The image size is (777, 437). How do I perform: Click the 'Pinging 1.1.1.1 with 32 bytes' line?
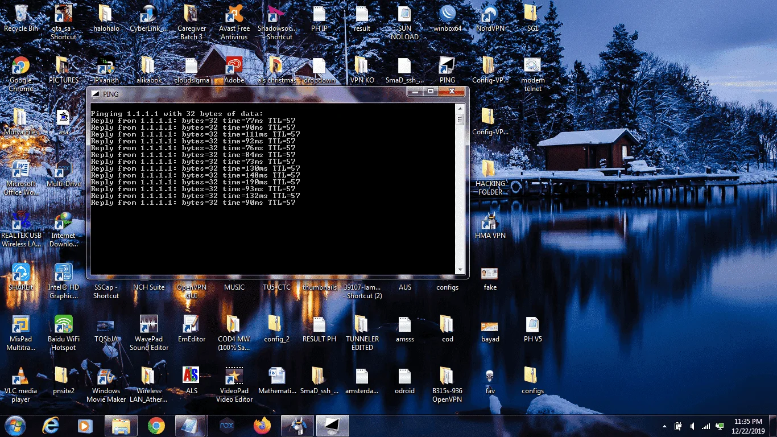click(x=177, y=114)
